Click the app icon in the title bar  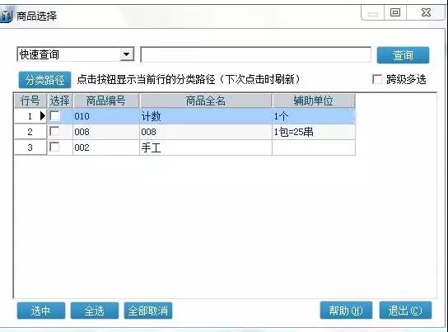6,16
